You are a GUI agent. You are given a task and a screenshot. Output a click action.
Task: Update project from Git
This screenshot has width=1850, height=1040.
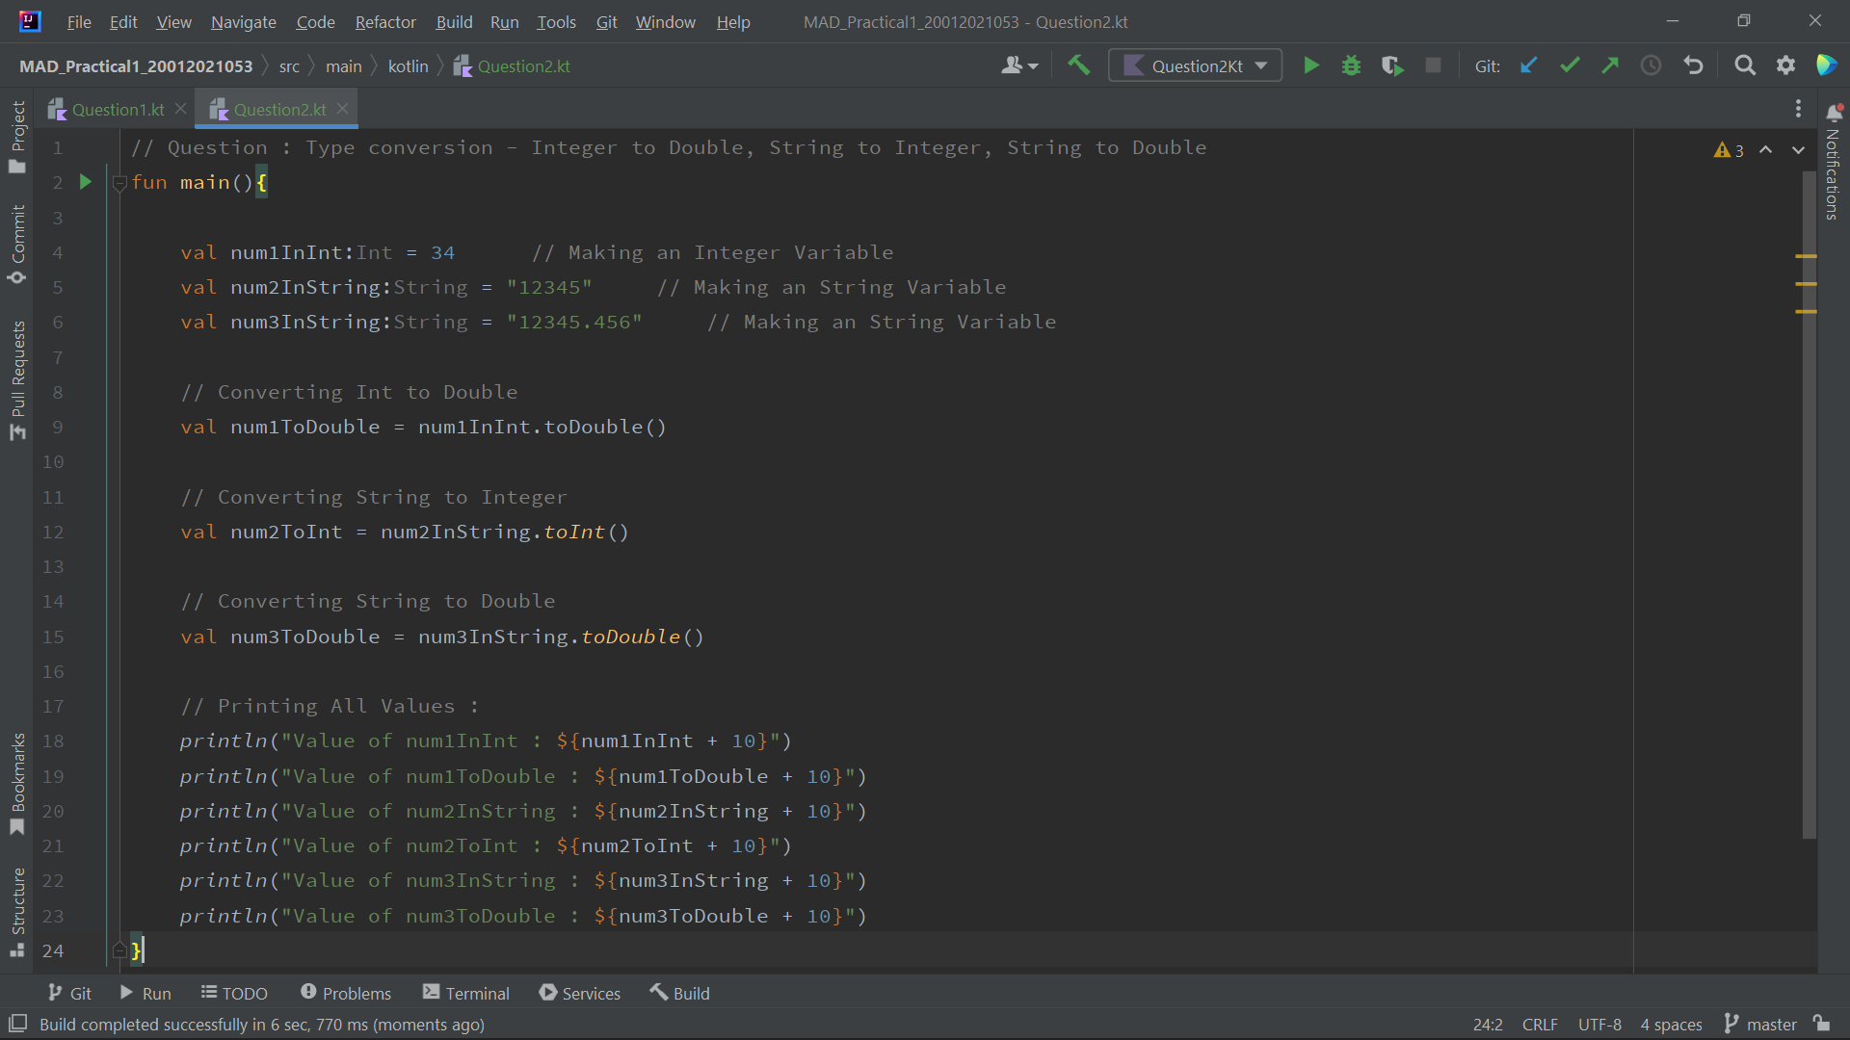pos(1528,65)
